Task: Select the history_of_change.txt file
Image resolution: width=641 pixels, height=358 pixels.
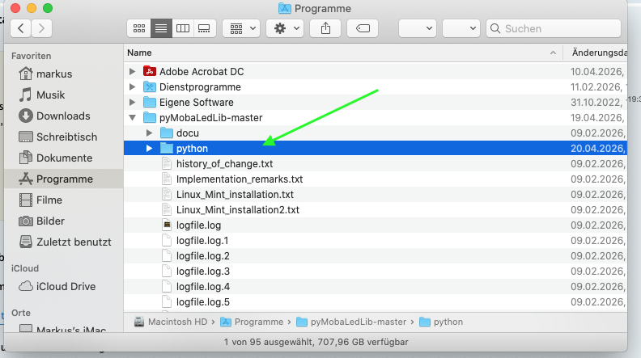Action: click(224, 164)
